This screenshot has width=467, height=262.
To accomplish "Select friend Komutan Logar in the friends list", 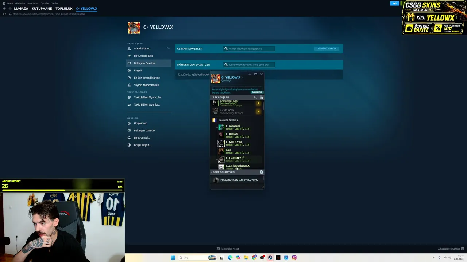I will pos(236,103).
